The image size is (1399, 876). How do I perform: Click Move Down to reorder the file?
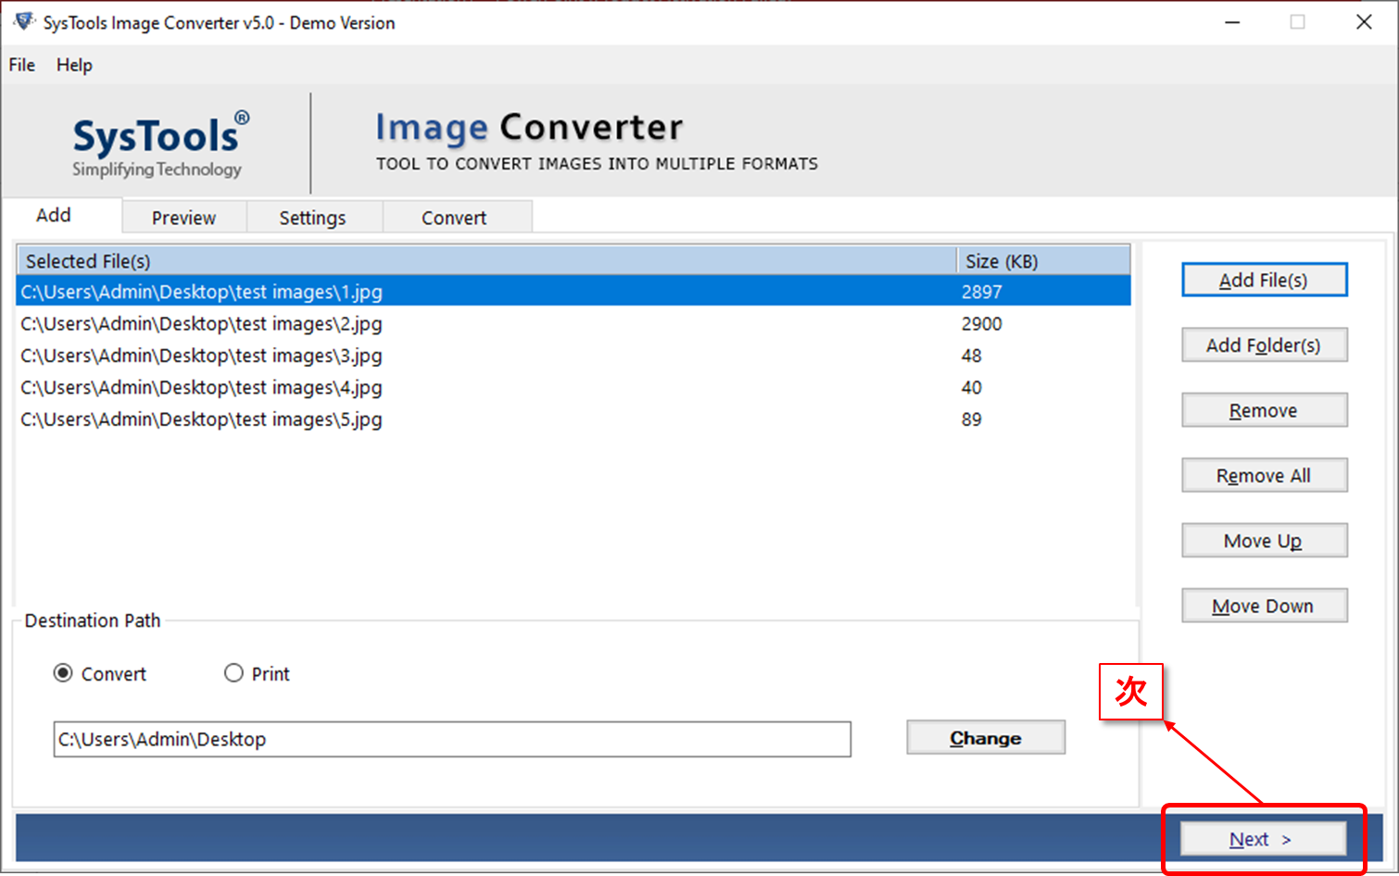(1264, 605)
